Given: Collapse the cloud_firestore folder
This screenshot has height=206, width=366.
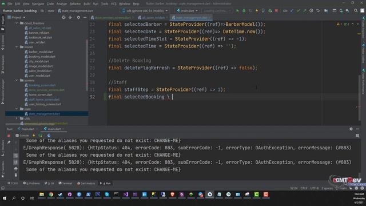Looking at the screenshot, I should point(17,23).
